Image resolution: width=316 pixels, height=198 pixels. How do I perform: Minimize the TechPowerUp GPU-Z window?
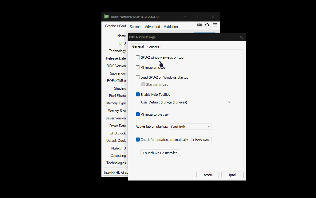coord(185,17)
